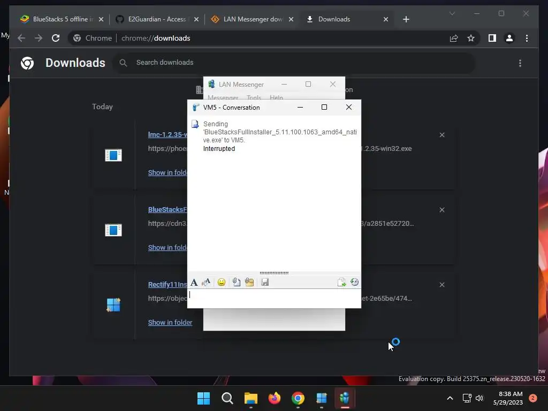The height and width of the screenshot is (411, 548).
Task: Open the Windows Start menu
Action: (x=203, y=398)
